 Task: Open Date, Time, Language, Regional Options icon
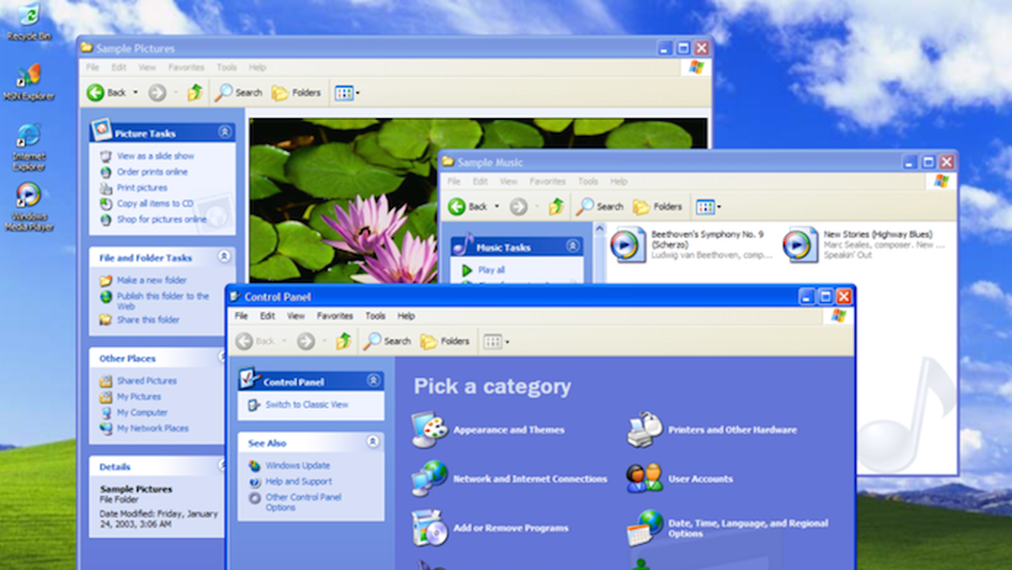point(644,528)
